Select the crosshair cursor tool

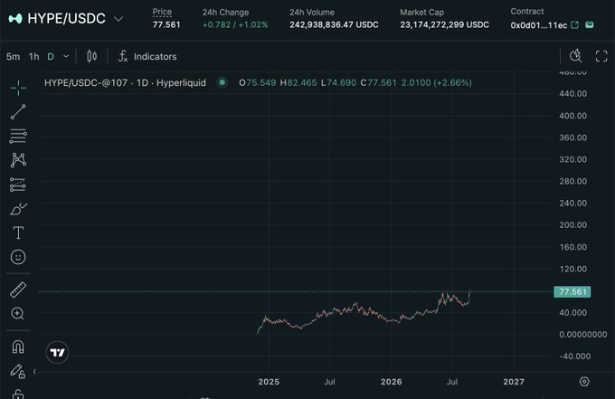pos(18,88)
